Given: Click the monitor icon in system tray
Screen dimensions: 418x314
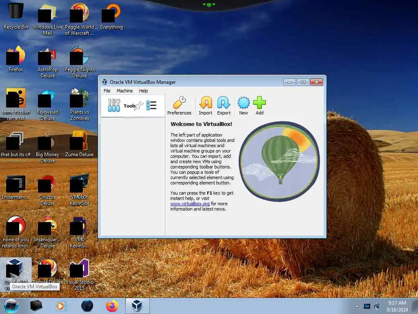Looking at the screenshot, I should (x=367, y=306).
